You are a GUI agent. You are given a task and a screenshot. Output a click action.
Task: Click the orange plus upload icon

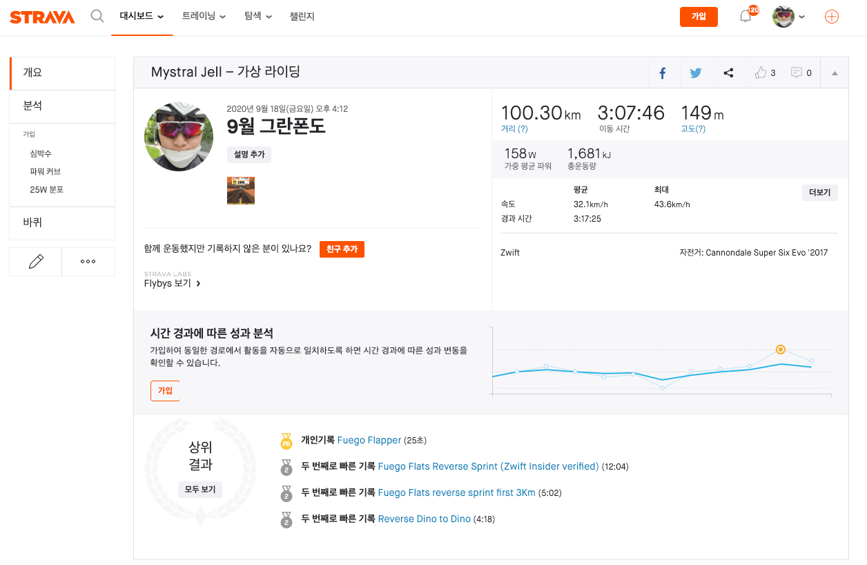(x=832, y=17)
